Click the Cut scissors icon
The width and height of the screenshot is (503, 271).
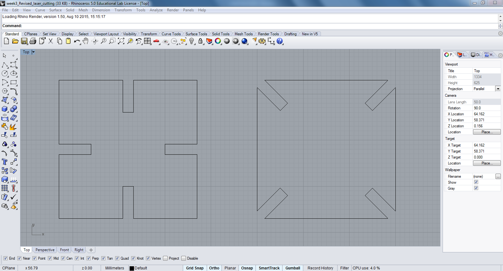[51, 41]
